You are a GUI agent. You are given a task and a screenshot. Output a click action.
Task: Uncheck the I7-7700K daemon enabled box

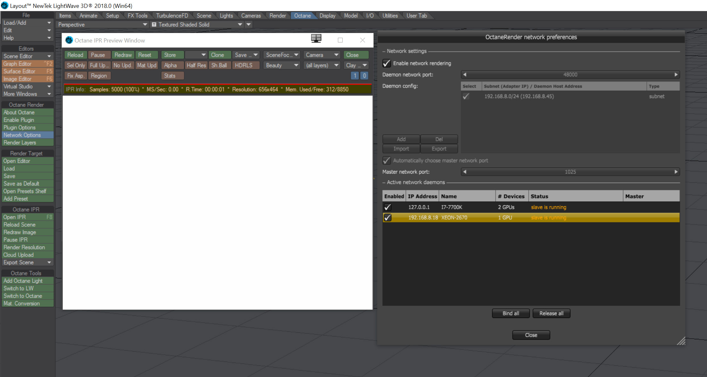point(388,207)
